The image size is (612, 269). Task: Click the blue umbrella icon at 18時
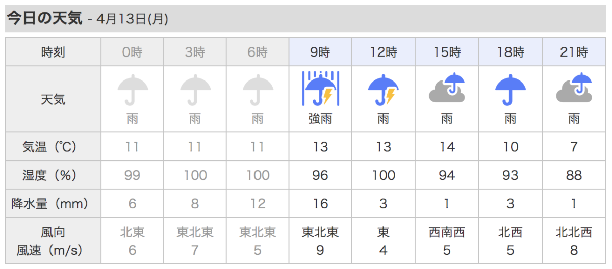510,90
